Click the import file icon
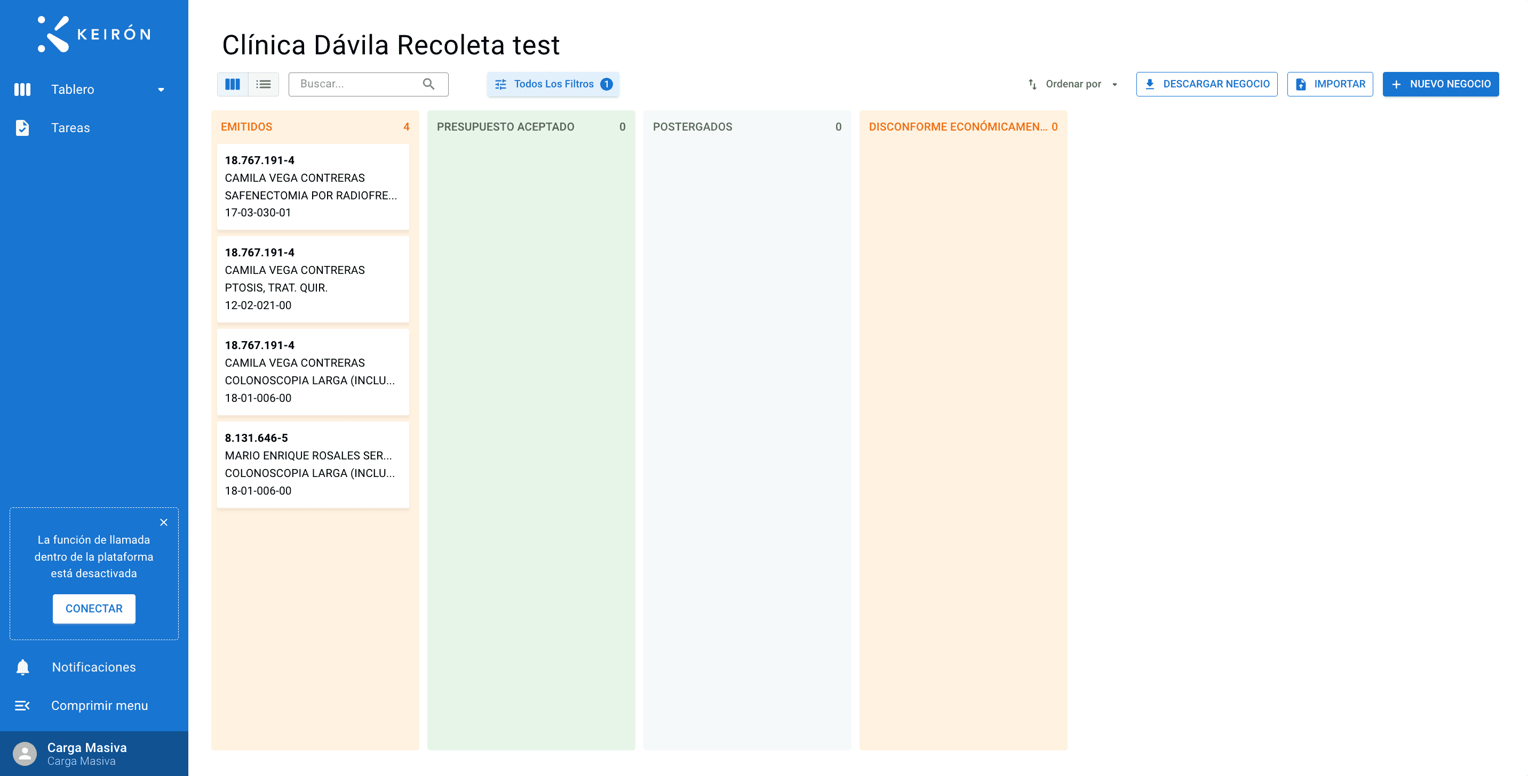Screen dimensions: 1528x776 click(1301, 84)
